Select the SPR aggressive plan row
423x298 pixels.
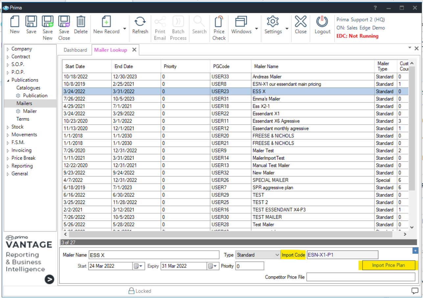(x=235, y=188)
